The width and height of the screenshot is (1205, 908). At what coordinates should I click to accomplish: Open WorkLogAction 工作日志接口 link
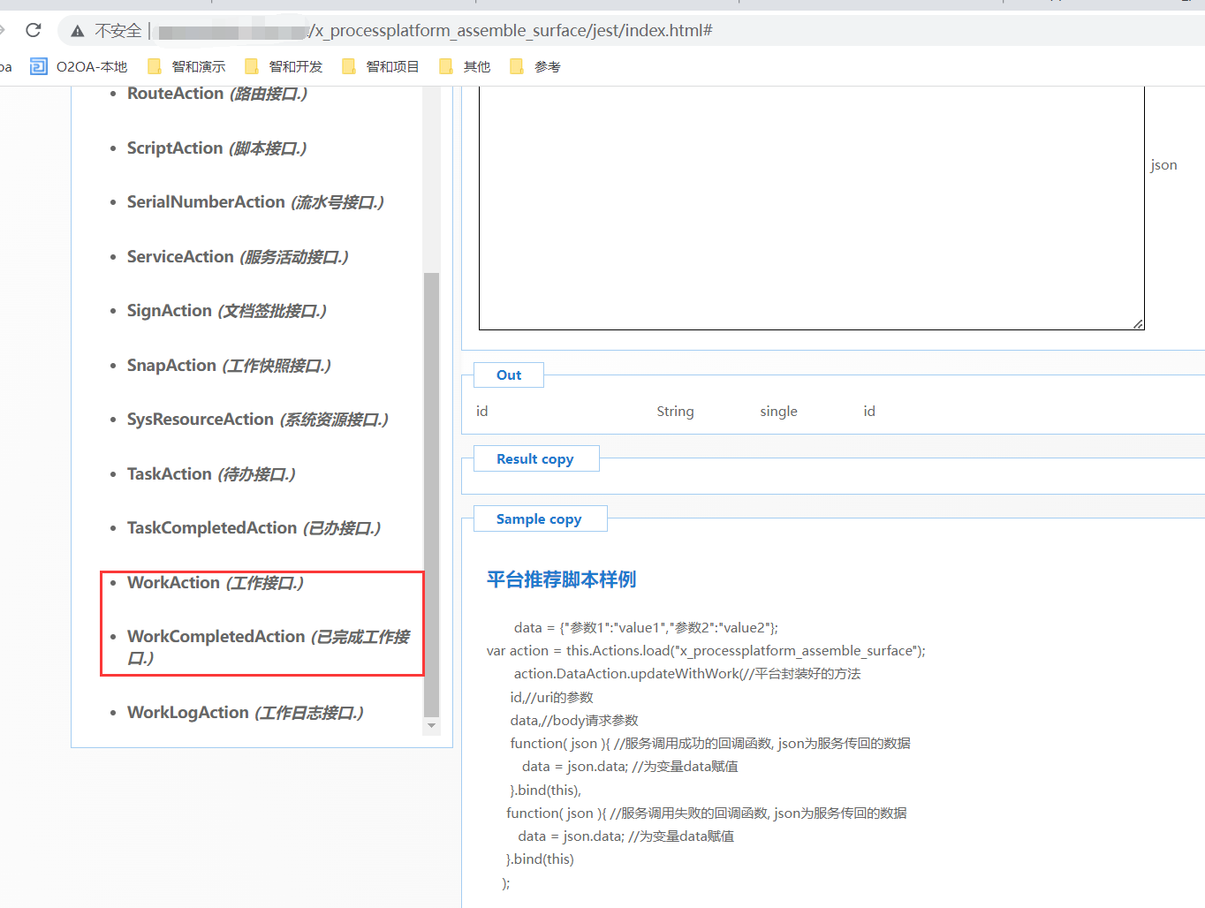(246, 713)
